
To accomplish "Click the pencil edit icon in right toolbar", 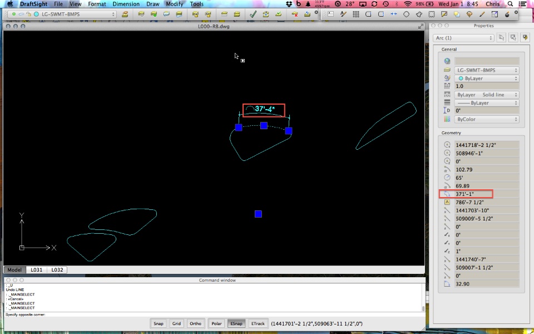I will (482, 14).
